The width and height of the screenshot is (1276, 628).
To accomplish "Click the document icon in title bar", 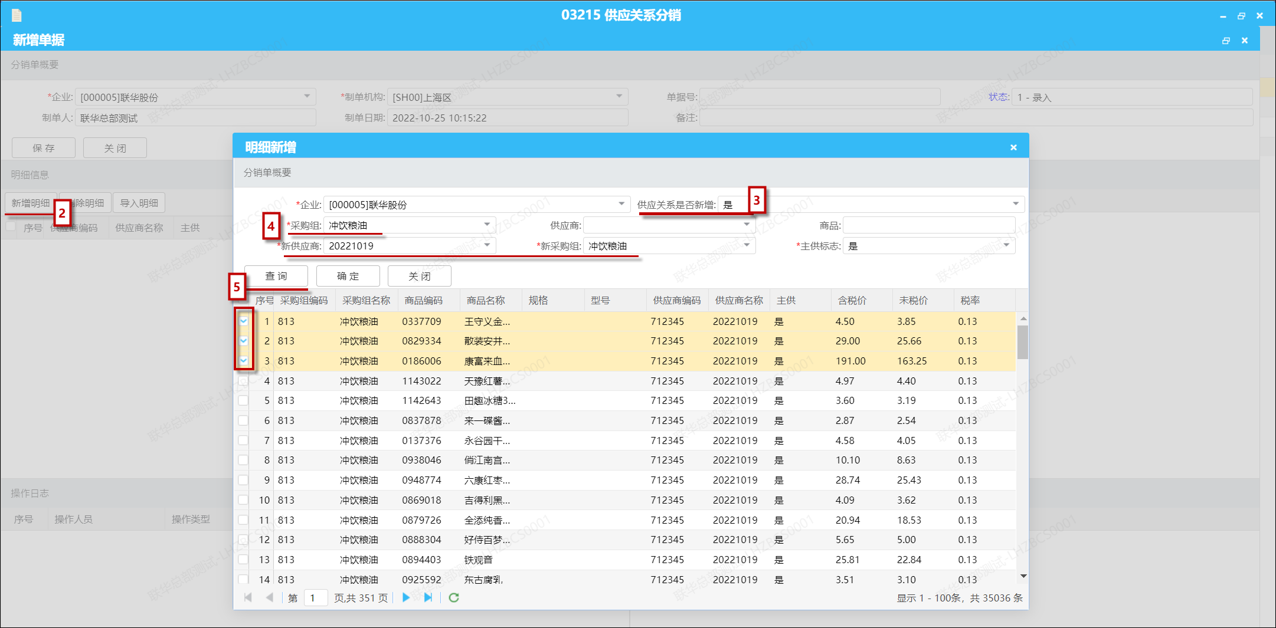I will click(17, 15).
